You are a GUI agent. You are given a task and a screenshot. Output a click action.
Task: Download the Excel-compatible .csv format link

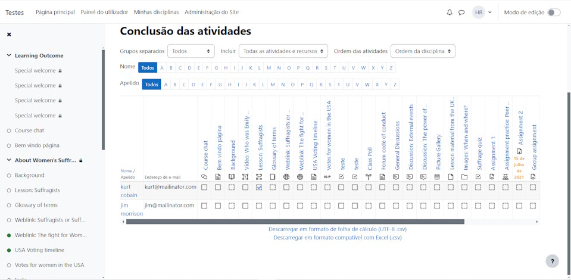tap(337, 237)
